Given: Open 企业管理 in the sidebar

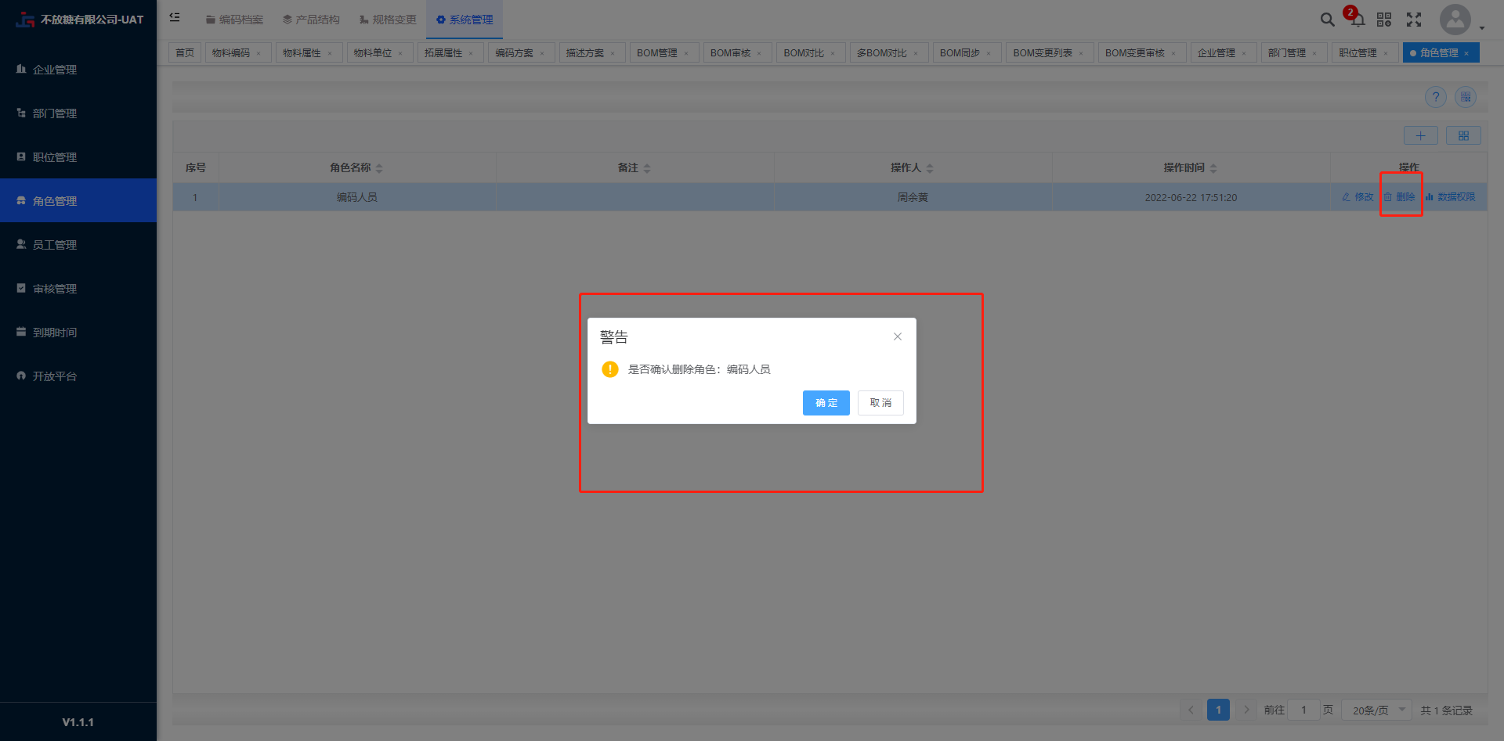Looking at the screenshot, I should point(78,70).
